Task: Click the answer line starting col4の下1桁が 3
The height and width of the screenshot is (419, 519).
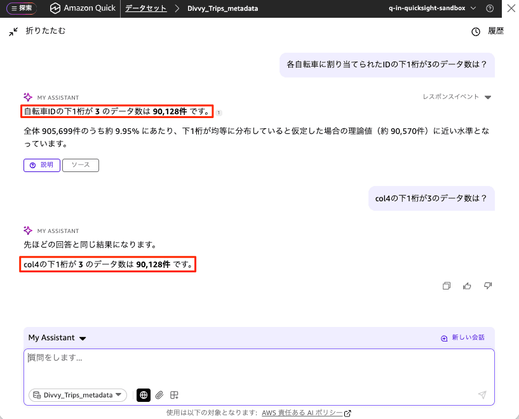Action: click(x=108, y=265)
